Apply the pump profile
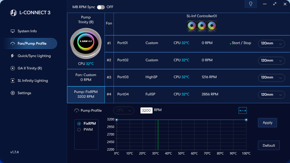290x163 pixels. point(267,123)
